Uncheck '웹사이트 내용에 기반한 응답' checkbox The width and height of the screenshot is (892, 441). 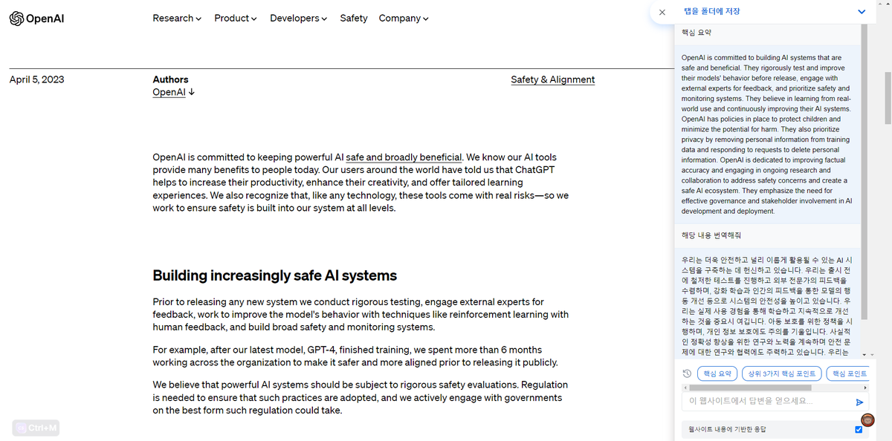[x=859, y=429]
